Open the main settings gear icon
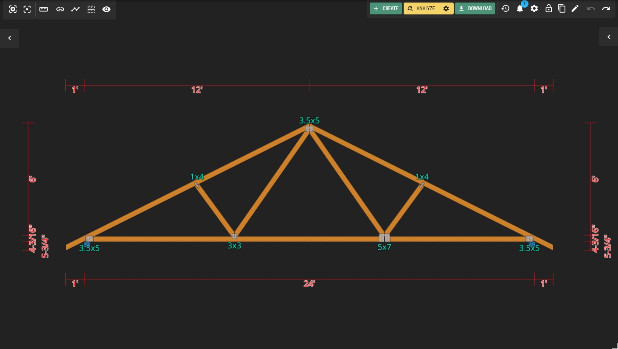618x349 pixels. tap(534, 8)
